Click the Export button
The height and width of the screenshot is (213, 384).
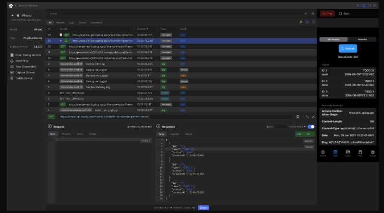[204, 208]
